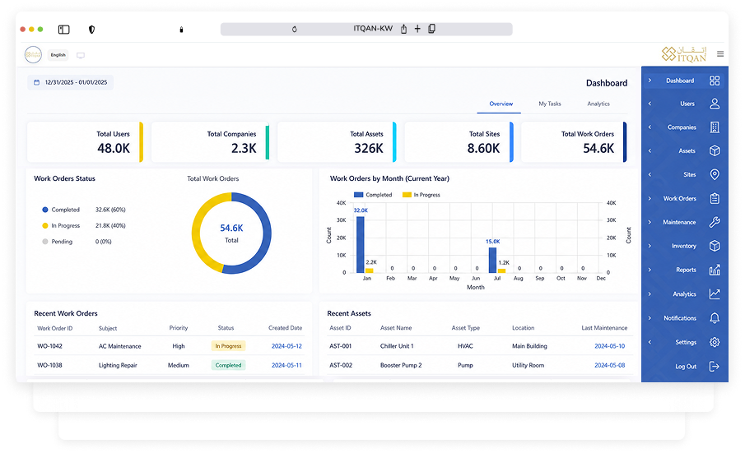This screenshot has height=453, width=745.
Task: Switch to the Analytics tab
Action: click(x=598, y=104)
